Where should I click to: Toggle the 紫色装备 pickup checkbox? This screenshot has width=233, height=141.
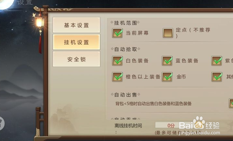pos(217,61)
